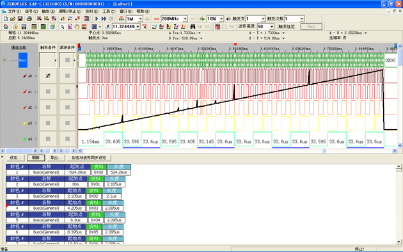The image size is (403, 252).
Task: Open the 波形高度 50 dropdown
Action: pos(272,27)
